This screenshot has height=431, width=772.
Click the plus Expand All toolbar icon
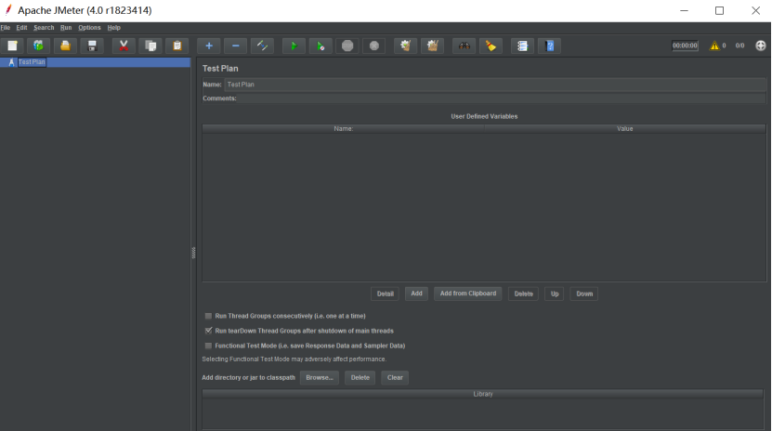209,46
